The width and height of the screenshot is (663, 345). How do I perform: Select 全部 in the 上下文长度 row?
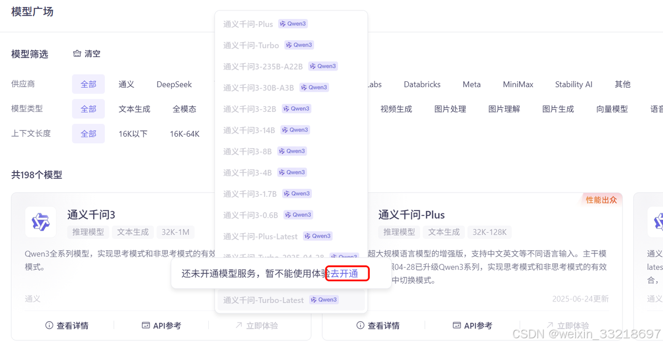(x=89, y=134)
